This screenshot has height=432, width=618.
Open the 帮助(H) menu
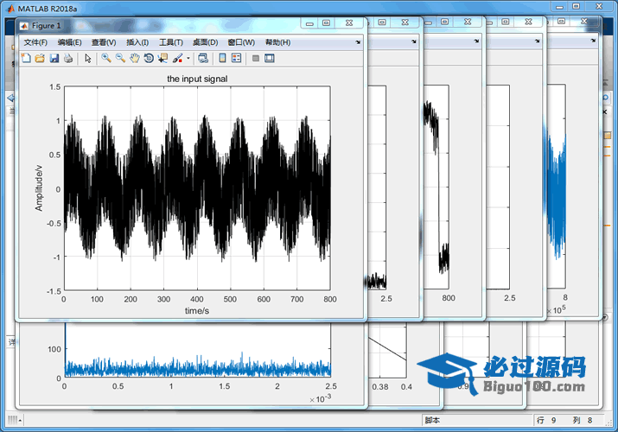click(277, 42)
